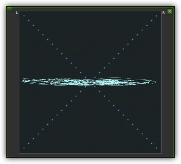Screen dimensions: 181x164
Task: Click the inner blue marker just below trace center-right
Action: [95, 87]
